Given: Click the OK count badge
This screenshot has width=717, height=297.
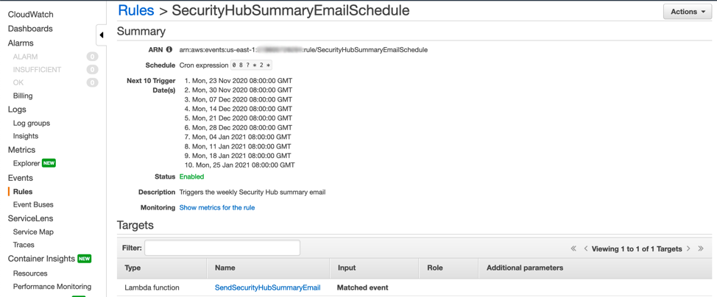Looking at the screenshot, I should (x=92, y=82).
